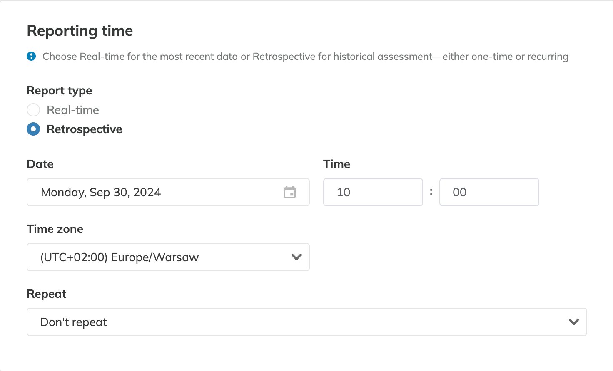
Task: Expand the Time zone chevron arrow
Action: point(297,257)
